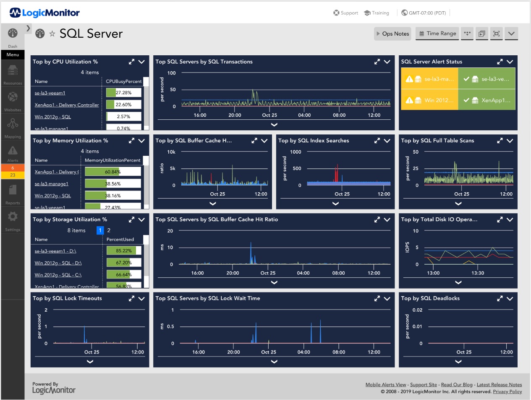
Task: Expand Top by SQL Deadlocks widget
Action: pos(500,299)
